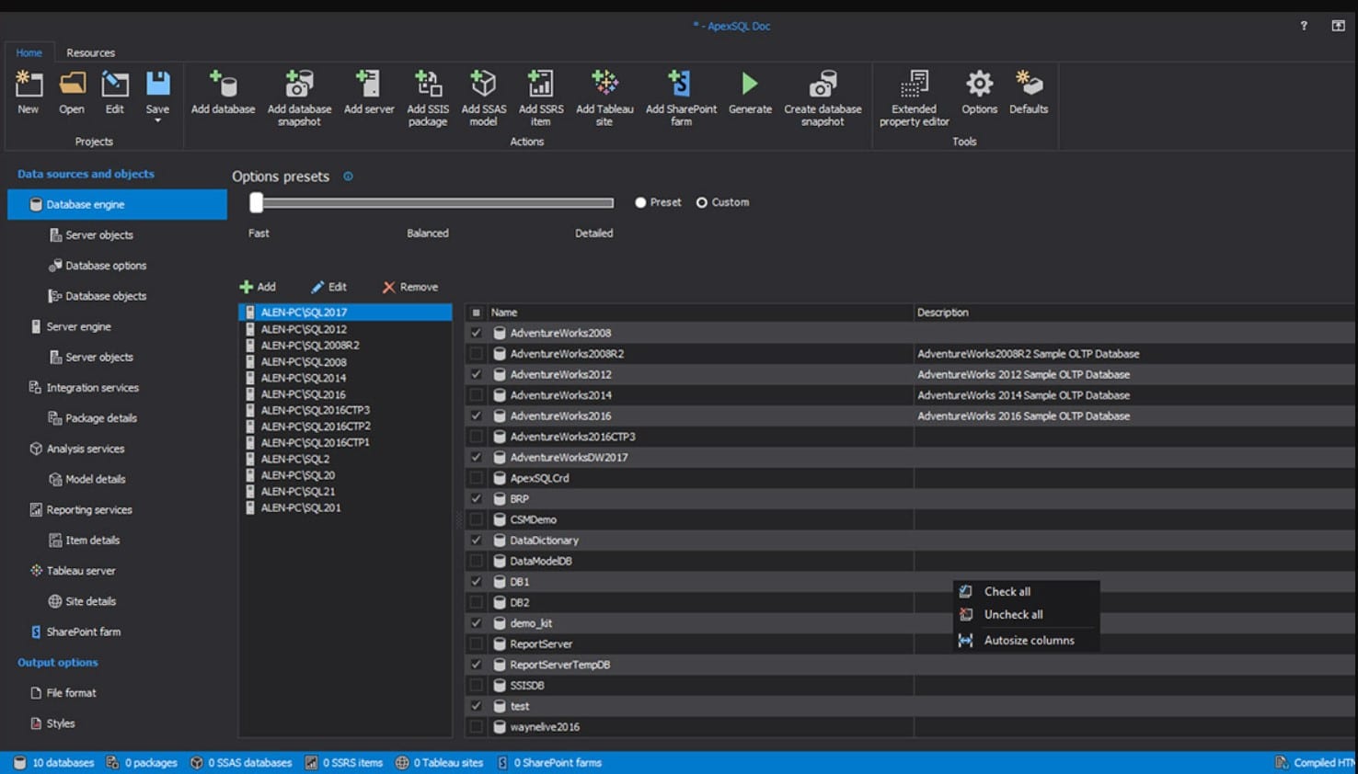Screen dimensions: 1358x774
Task: Click Add database snapshot
Action: 299,97
